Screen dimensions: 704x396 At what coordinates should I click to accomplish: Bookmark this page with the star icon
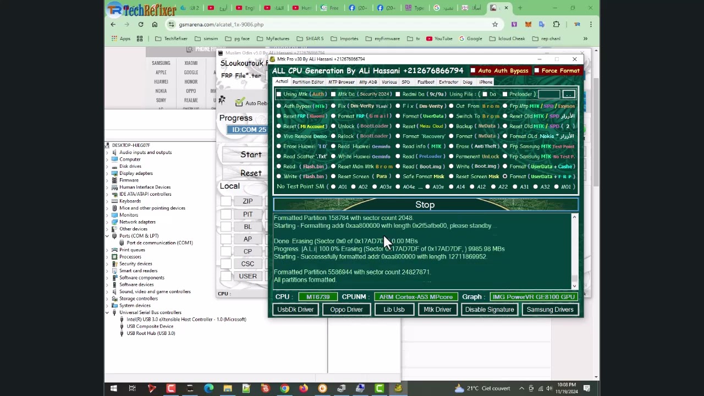tap(495, 24)
